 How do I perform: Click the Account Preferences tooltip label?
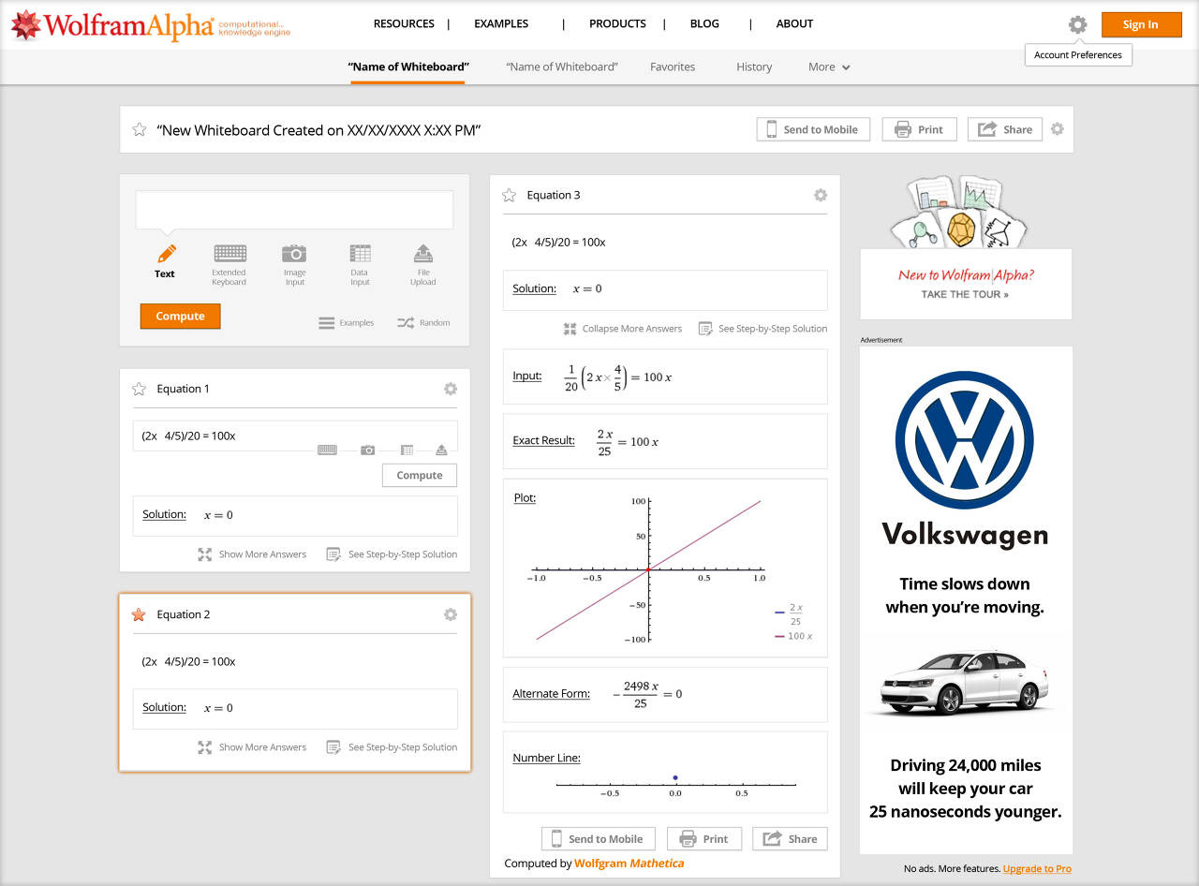coord(1078,55)
